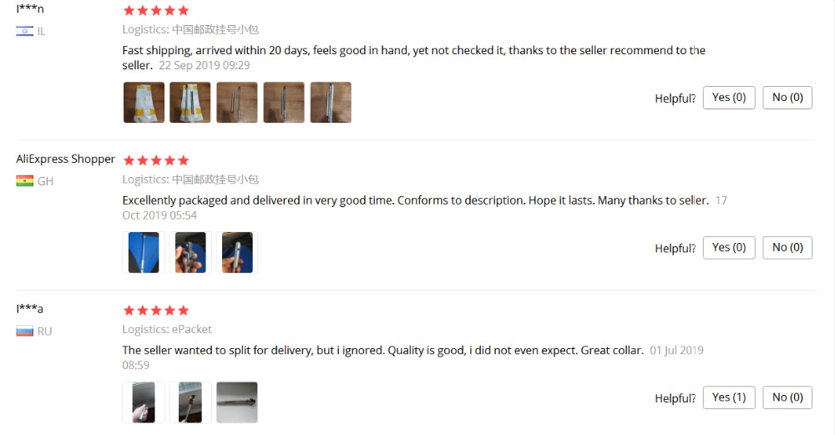Click the Russia flag icon beside RU
The width and height of the screenshot is (835, 435).
[x=24, y=331]
